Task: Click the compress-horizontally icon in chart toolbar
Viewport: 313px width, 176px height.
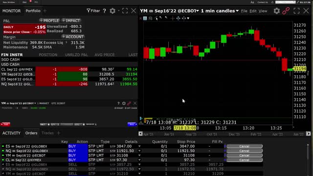Action: coord(184,19)
